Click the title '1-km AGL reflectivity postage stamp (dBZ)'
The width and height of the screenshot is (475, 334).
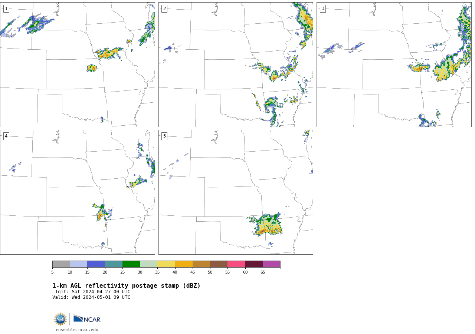[126, 286]
